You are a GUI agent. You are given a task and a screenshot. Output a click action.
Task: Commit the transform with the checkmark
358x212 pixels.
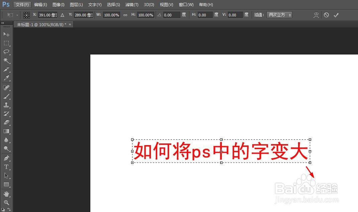pos(336,15)
